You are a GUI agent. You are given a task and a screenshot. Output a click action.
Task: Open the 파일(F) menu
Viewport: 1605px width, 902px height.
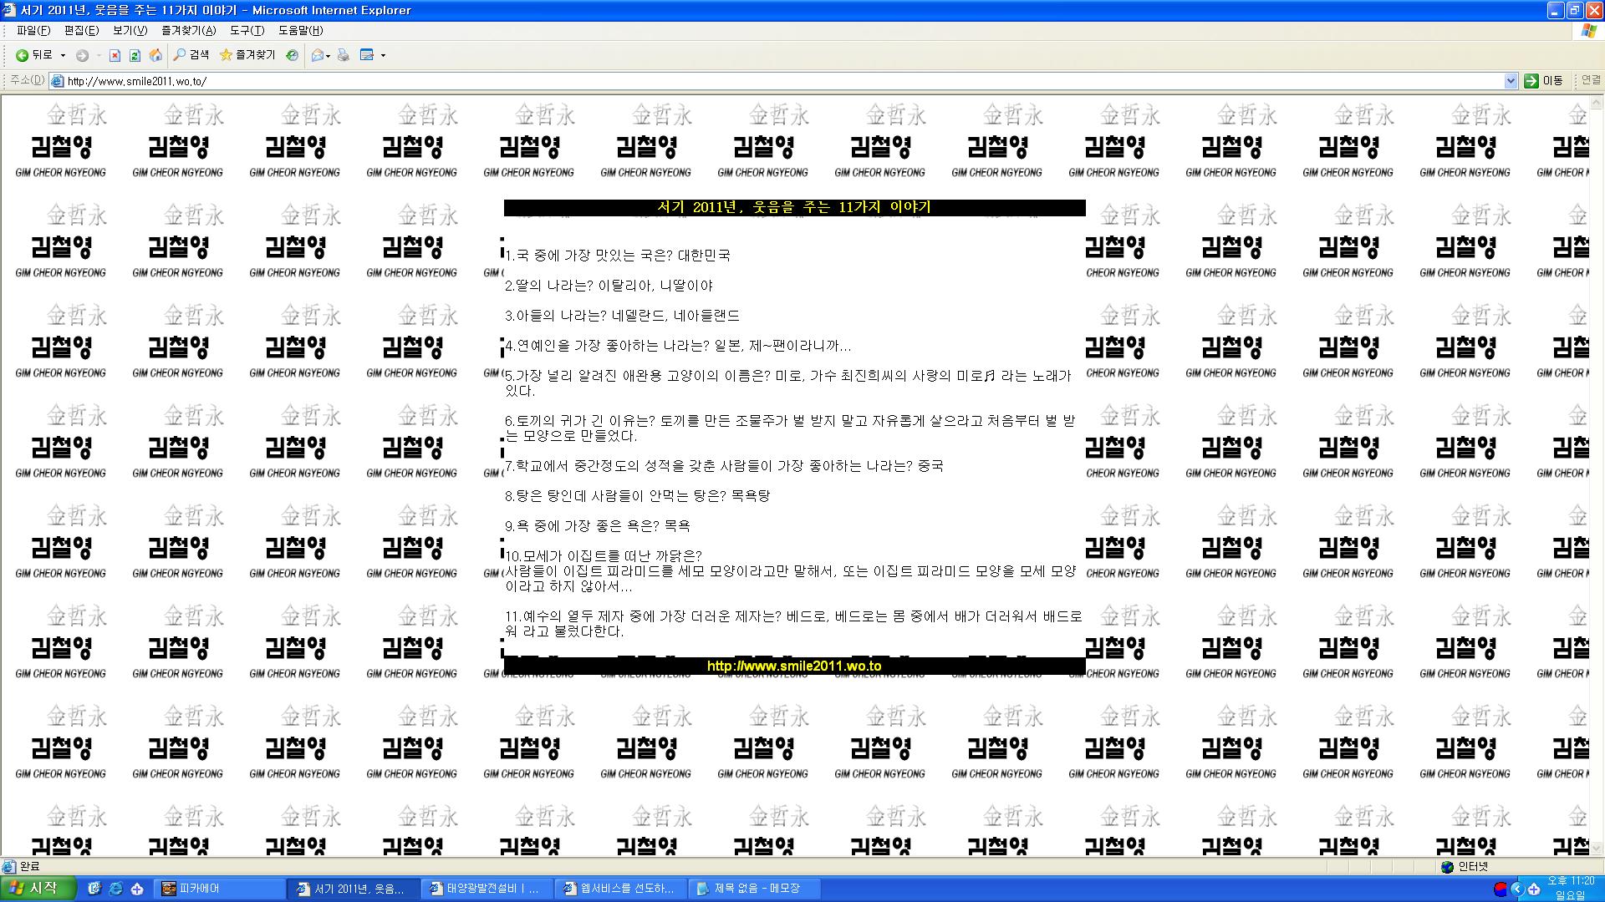click(x=33, y=31)
